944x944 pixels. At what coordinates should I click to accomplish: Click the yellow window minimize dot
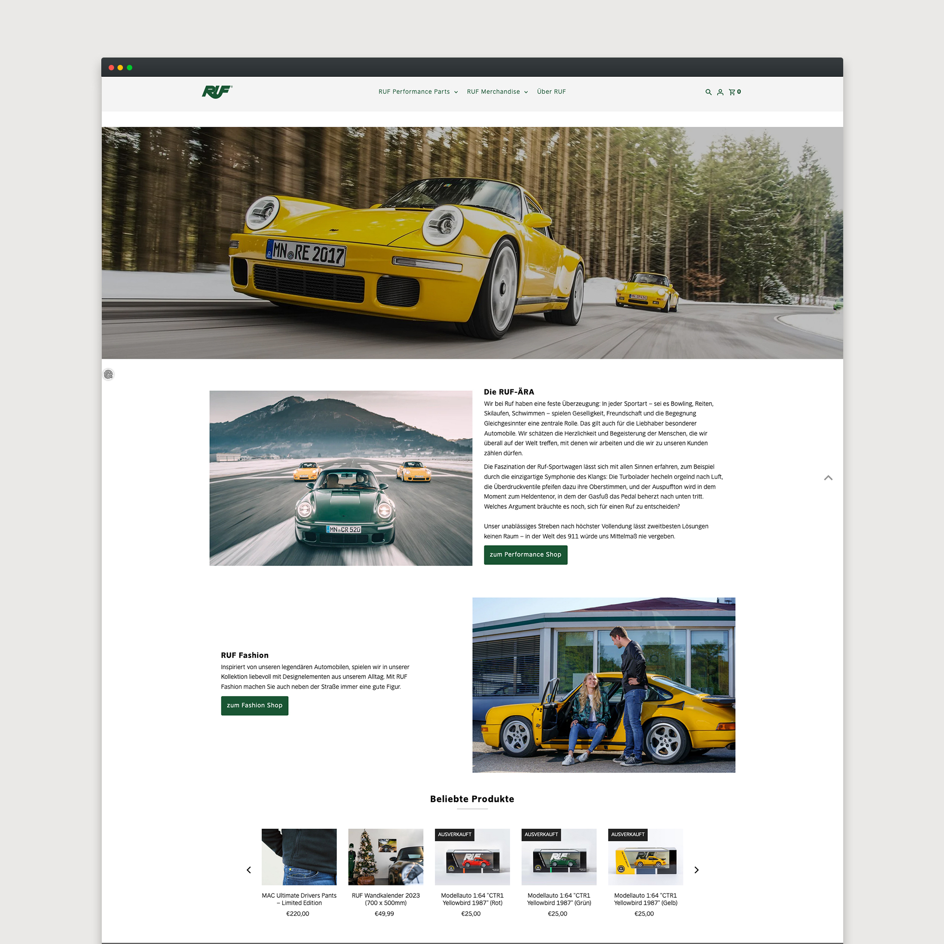[x=120, y=67]
